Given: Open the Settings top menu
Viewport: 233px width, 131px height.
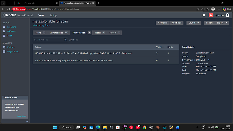Looking at the screenshot, I should [x=53, y=15].
